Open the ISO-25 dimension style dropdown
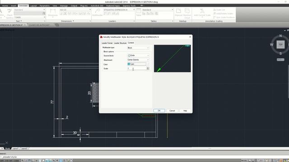 click(75, 10)
